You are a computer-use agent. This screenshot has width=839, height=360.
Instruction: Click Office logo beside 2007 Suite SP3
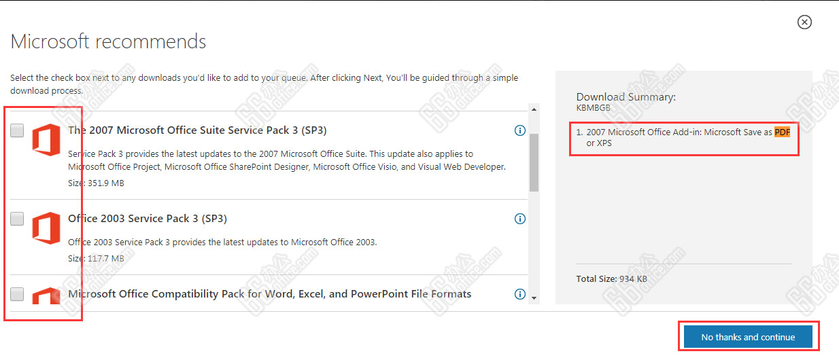click(46, 139)
